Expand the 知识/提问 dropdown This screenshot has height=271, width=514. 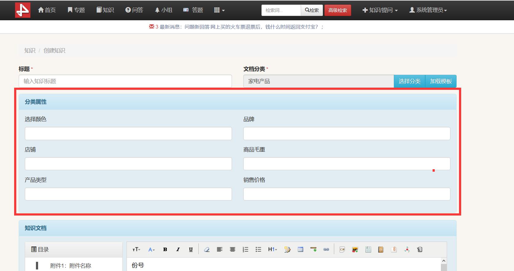click(x=380, y=10)
